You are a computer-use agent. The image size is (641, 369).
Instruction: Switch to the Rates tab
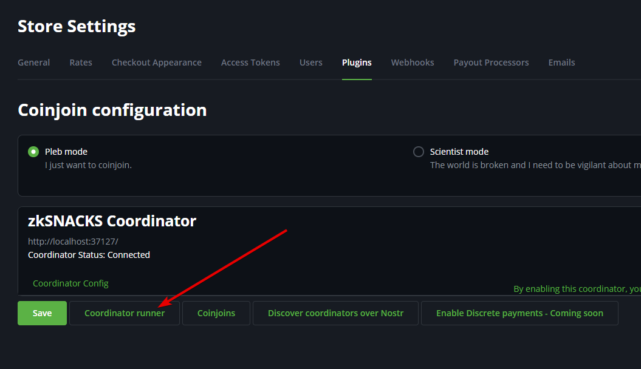coord(81,63)
